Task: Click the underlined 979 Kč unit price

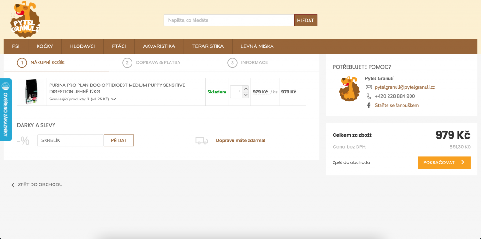Action: [x=260, y=92]
